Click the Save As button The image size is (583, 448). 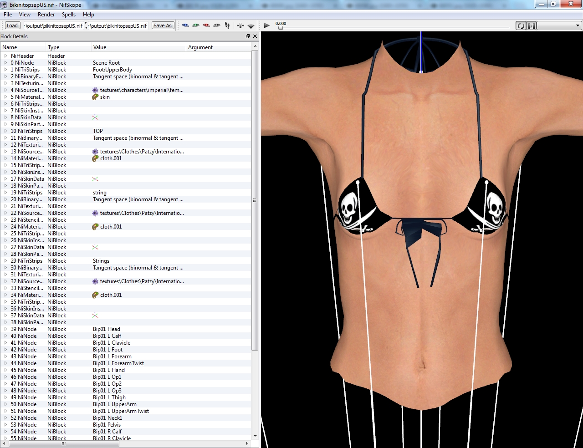(x=163, y=25)
